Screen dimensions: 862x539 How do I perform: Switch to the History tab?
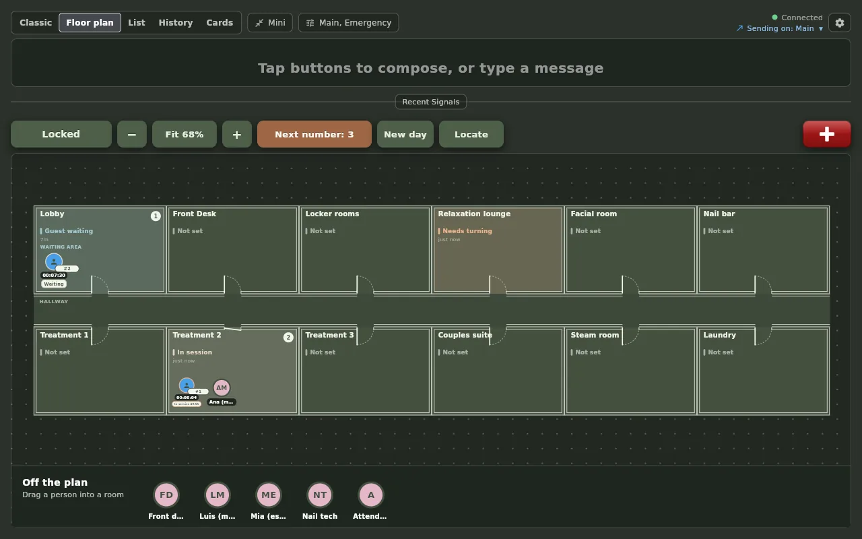[176, 23]
